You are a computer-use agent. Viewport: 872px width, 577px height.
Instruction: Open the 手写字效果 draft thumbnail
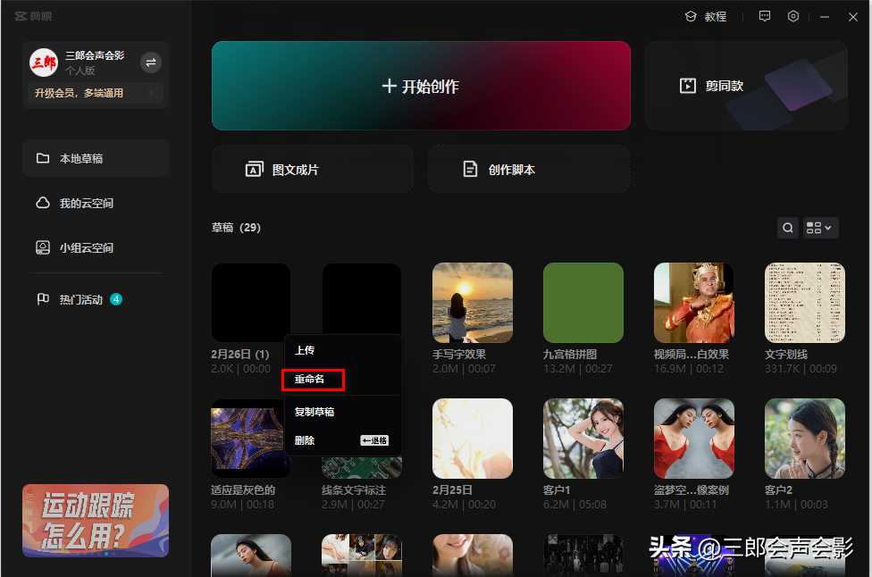click(x=472, y=303)
